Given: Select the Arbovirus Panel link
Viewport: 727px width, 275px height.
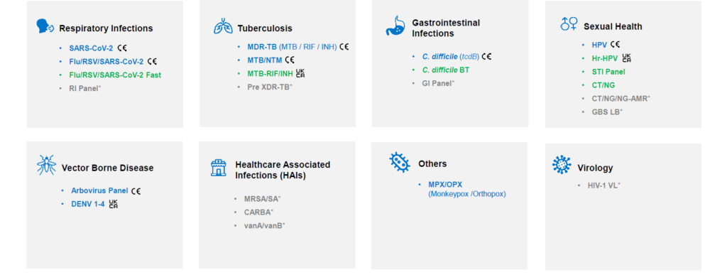Looking at the screenshot, I should point(99,190).
